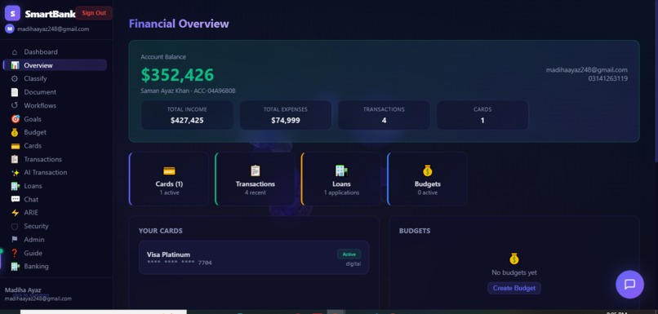Open the Transactions 4 recent tile
The height and width of the screenshot is (314, 658).
[x=256, y=179]
